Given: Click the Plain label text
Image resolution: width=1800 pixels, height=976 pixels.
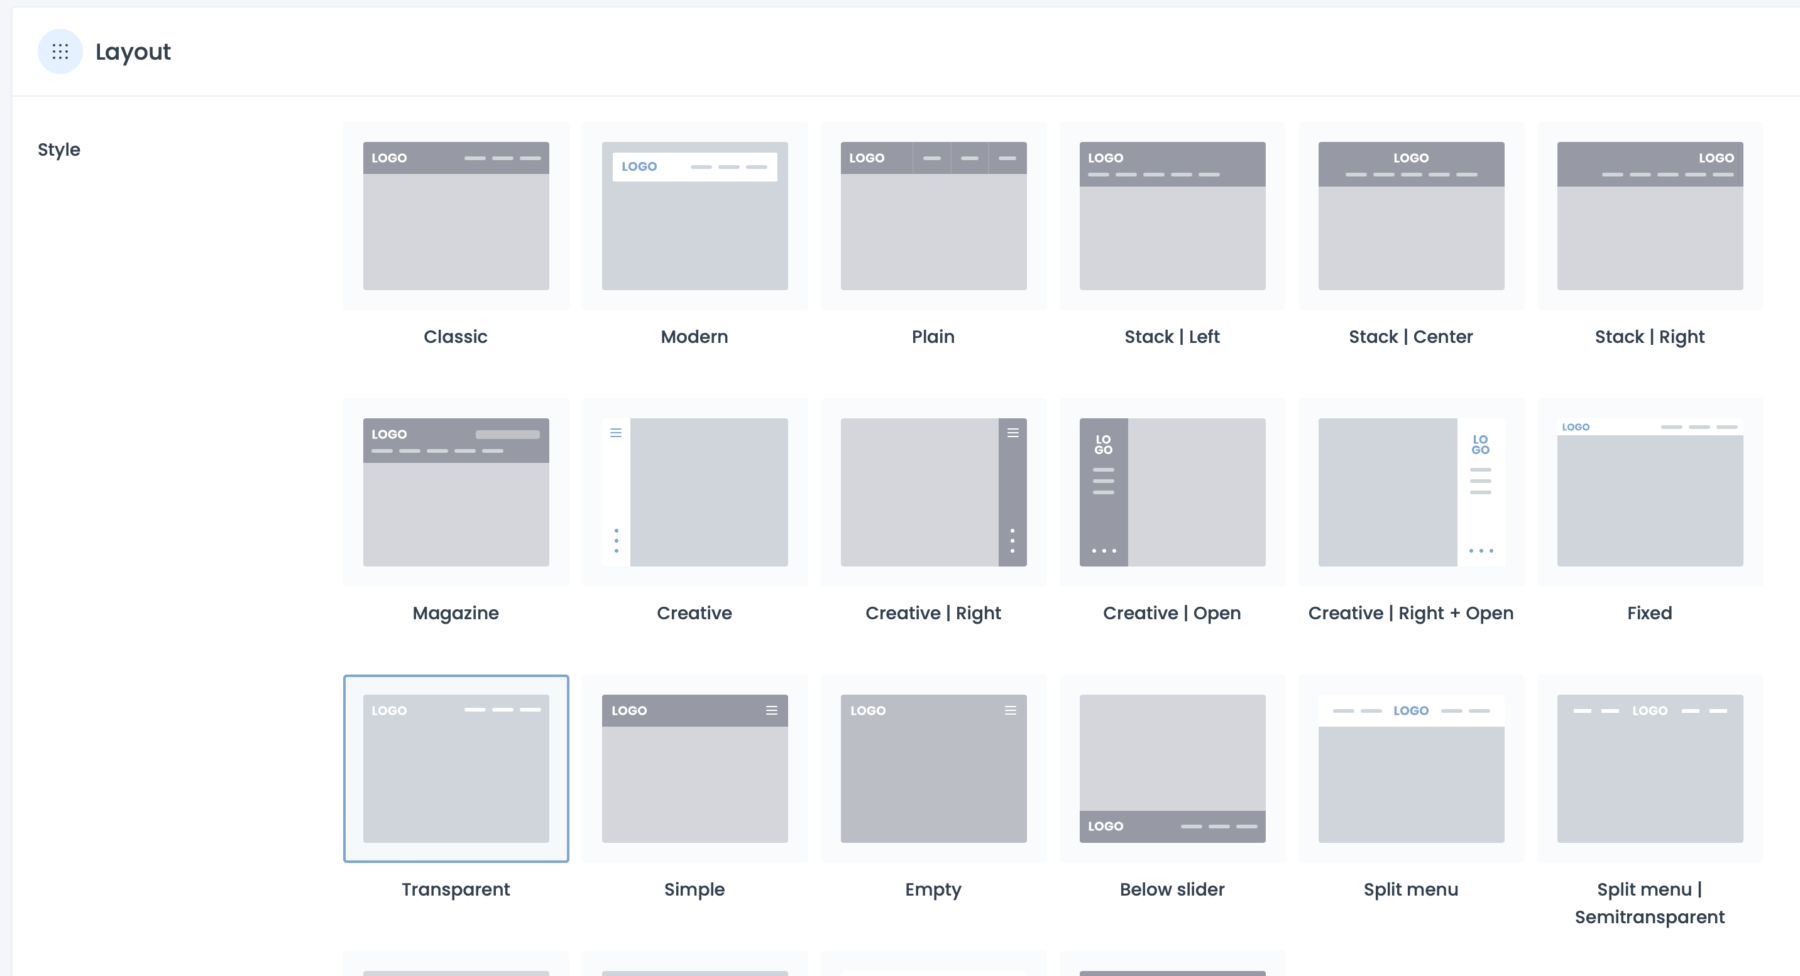Looking at the screenshot, I should click(933, 337).
